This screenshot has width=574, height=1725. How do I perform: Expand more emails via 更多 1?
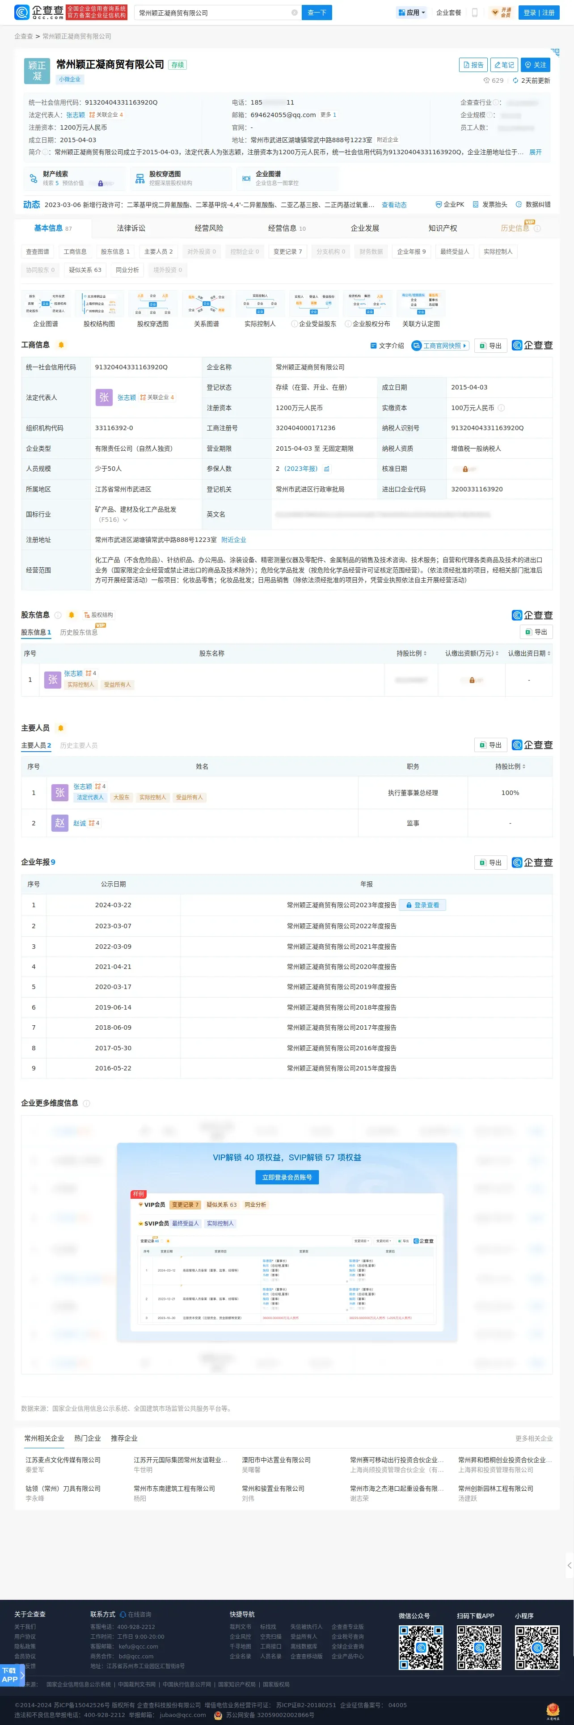328,114
